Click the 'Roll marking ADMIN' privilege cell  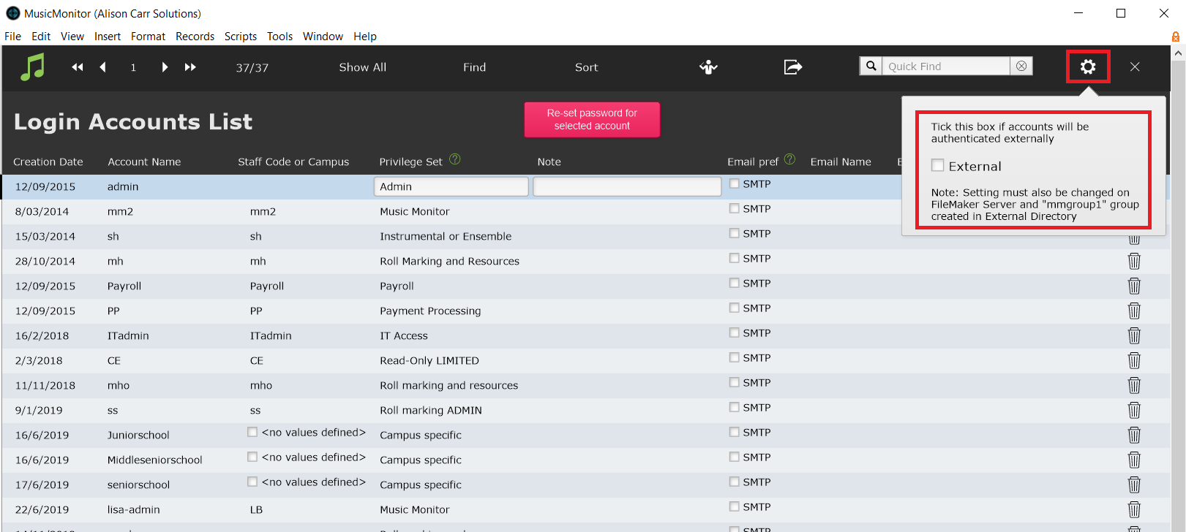[x=431, y=410]
